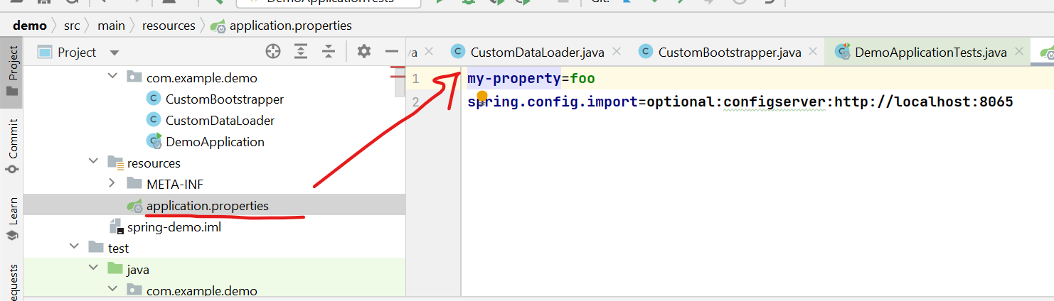
Task: Select the META-INF folder in tree
Action: (175, 185)
